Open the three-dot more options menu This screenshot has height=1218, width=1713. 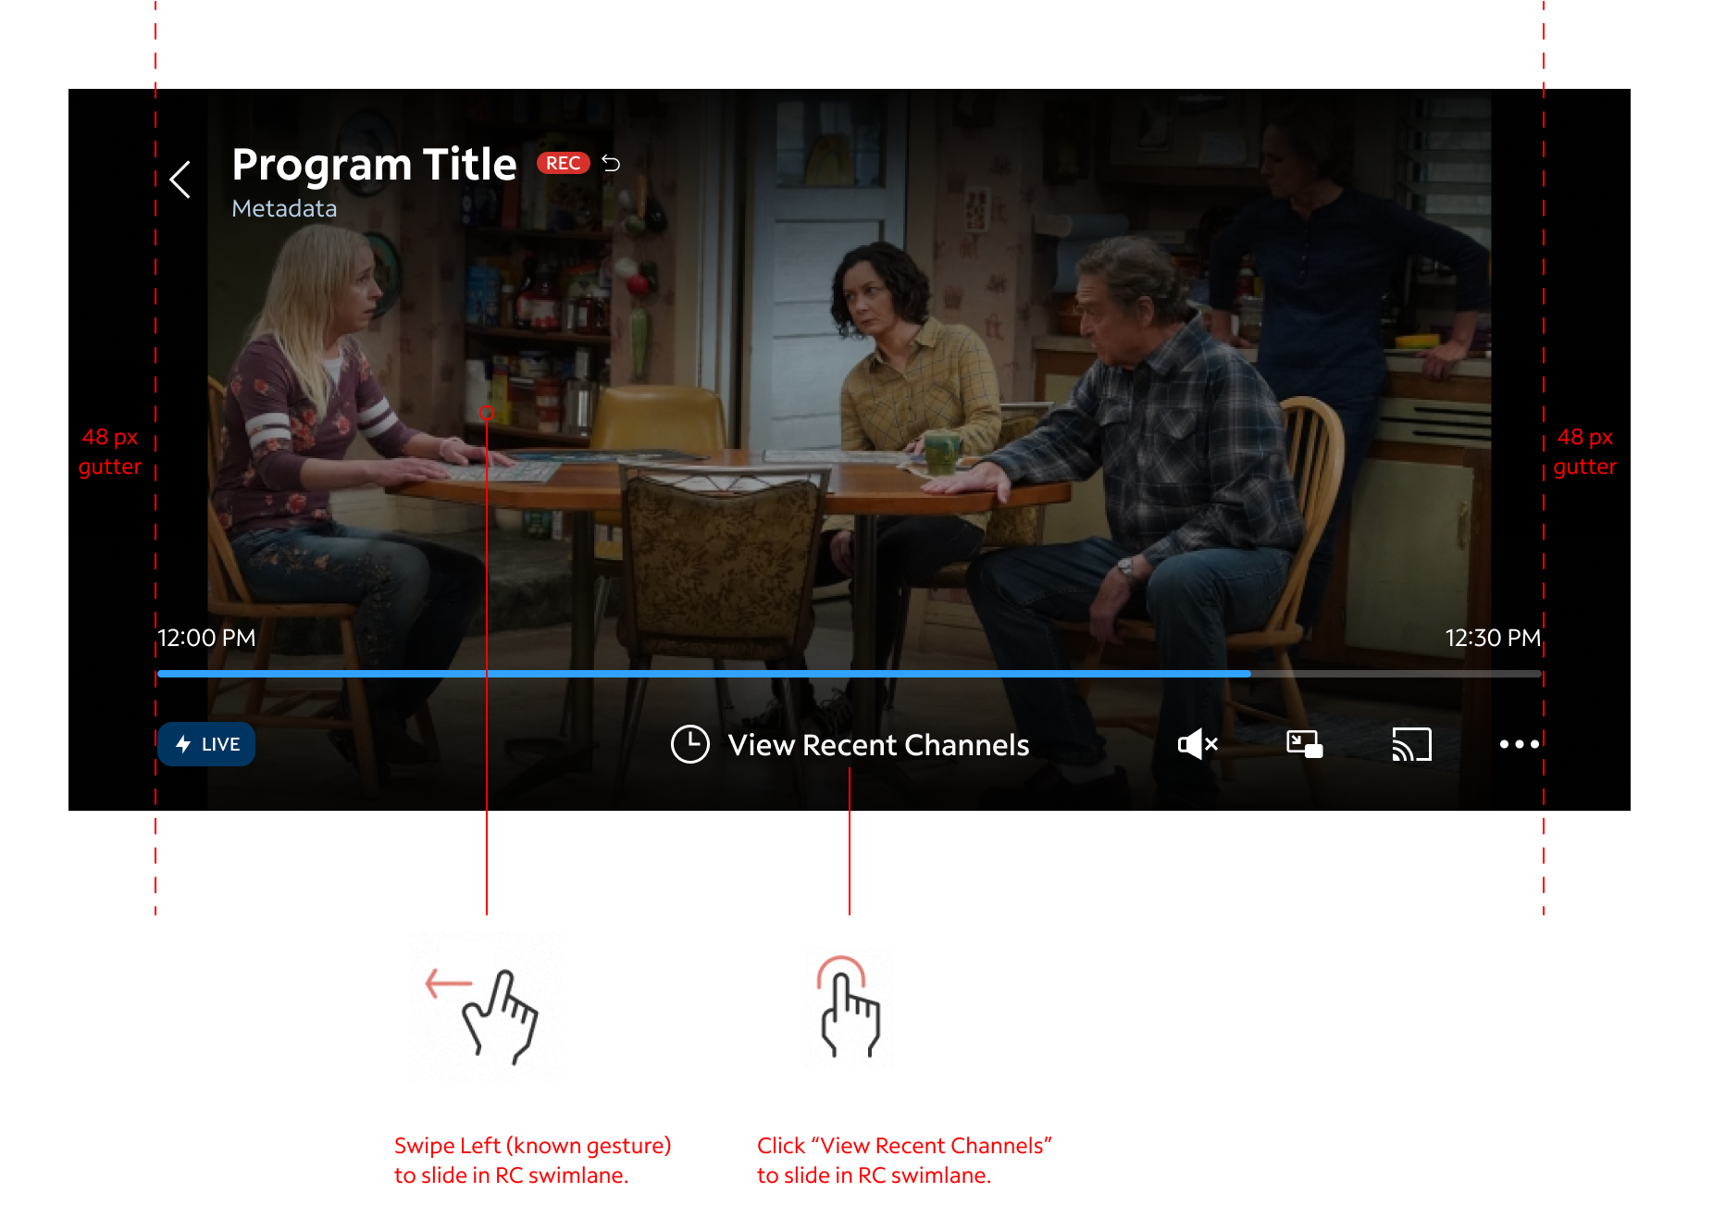[x=1519, y=744]
